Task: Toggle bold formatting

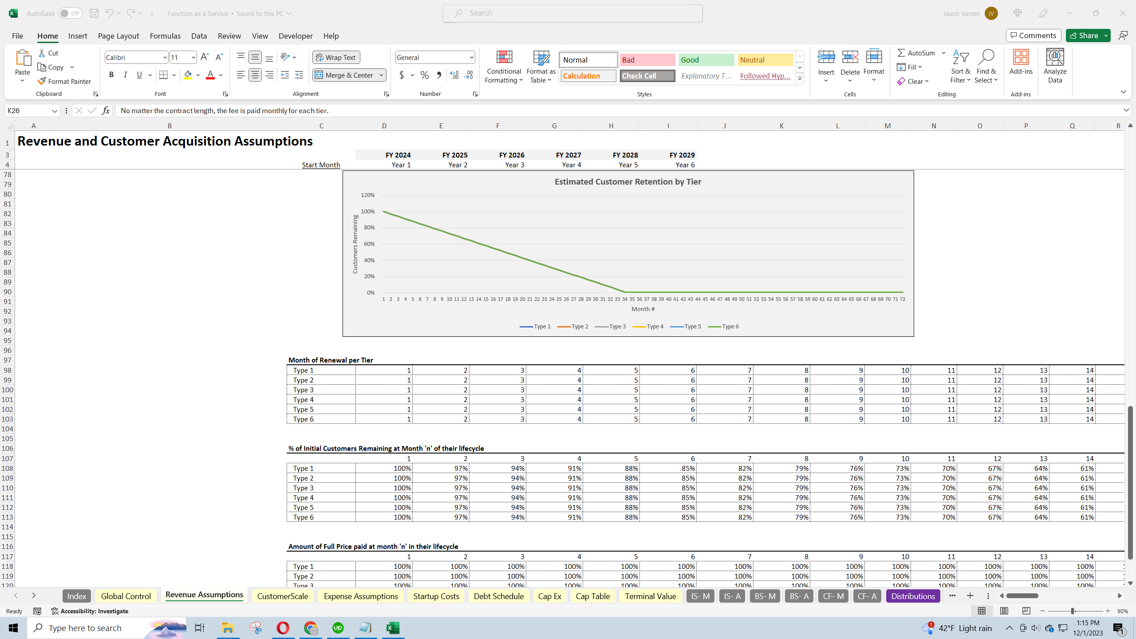Action: tap(111, 75)
